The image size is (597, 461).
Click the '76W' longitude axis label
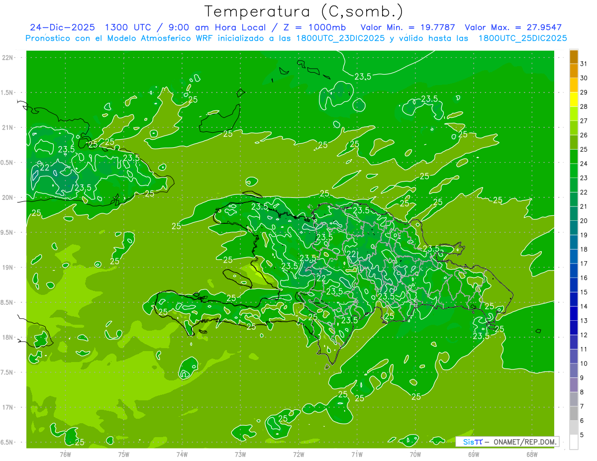[x=65, y=454]
